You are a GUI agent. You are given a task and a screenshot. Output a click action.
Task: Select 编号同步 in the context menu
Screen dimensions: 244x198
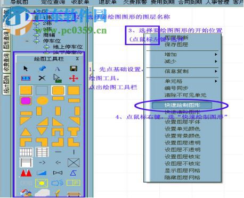click(176, 88)
